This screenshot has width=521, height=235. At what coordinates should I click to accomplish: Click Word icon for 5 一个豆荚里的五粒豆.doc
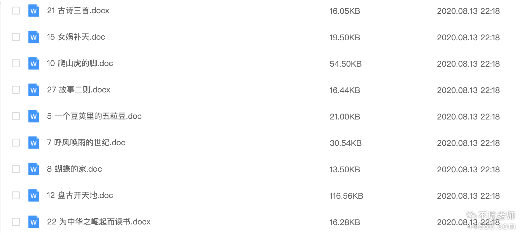[33, 117]
